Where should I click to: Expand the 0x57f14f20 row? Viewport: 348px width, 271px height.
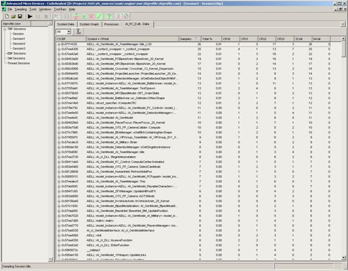pos(58,43)
